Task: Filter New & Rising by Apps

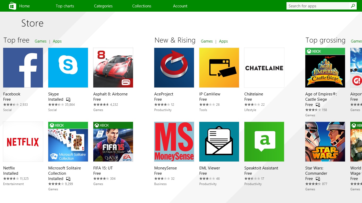Action: (x=223, y=41)
